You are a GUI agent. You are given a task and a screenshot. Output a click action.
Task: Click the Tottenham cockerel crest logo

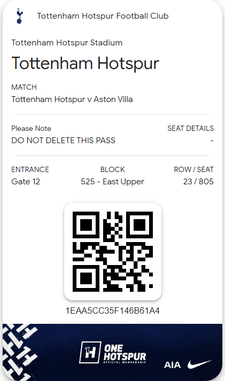pos(19,16)
